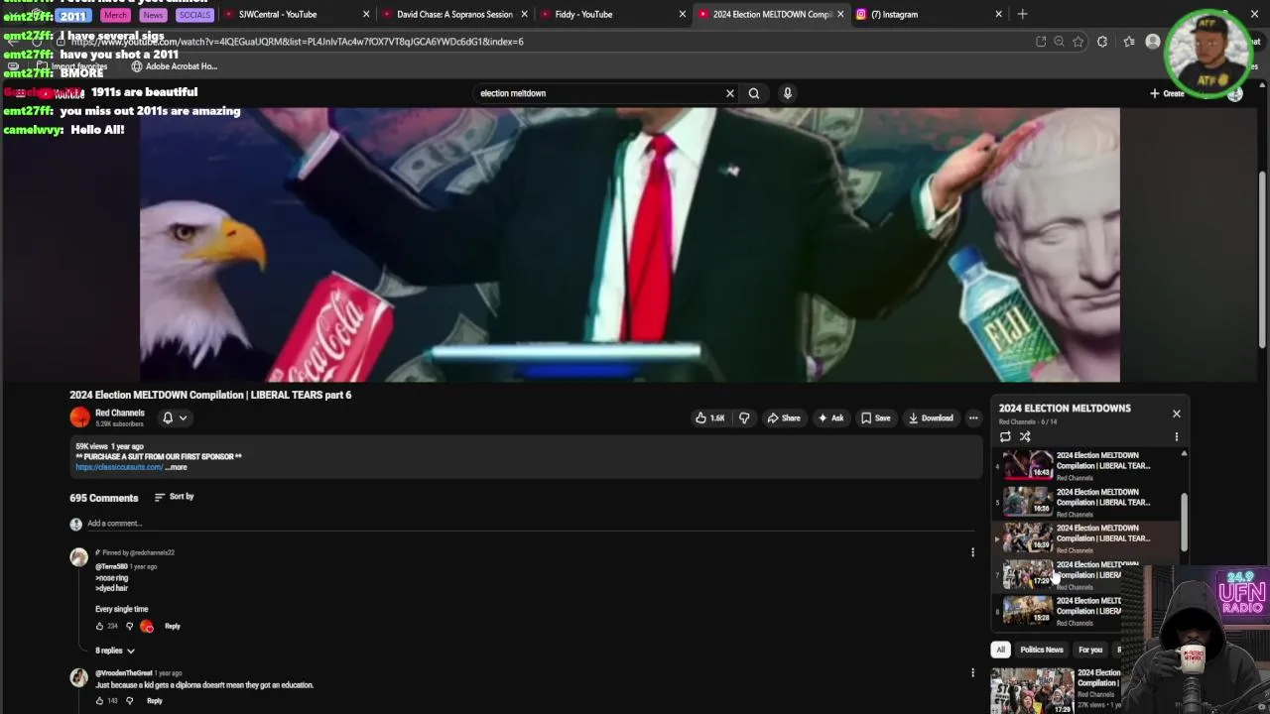The image size is (1270, 714).
Task: Click the video player frame
Action: coord(629,243)
